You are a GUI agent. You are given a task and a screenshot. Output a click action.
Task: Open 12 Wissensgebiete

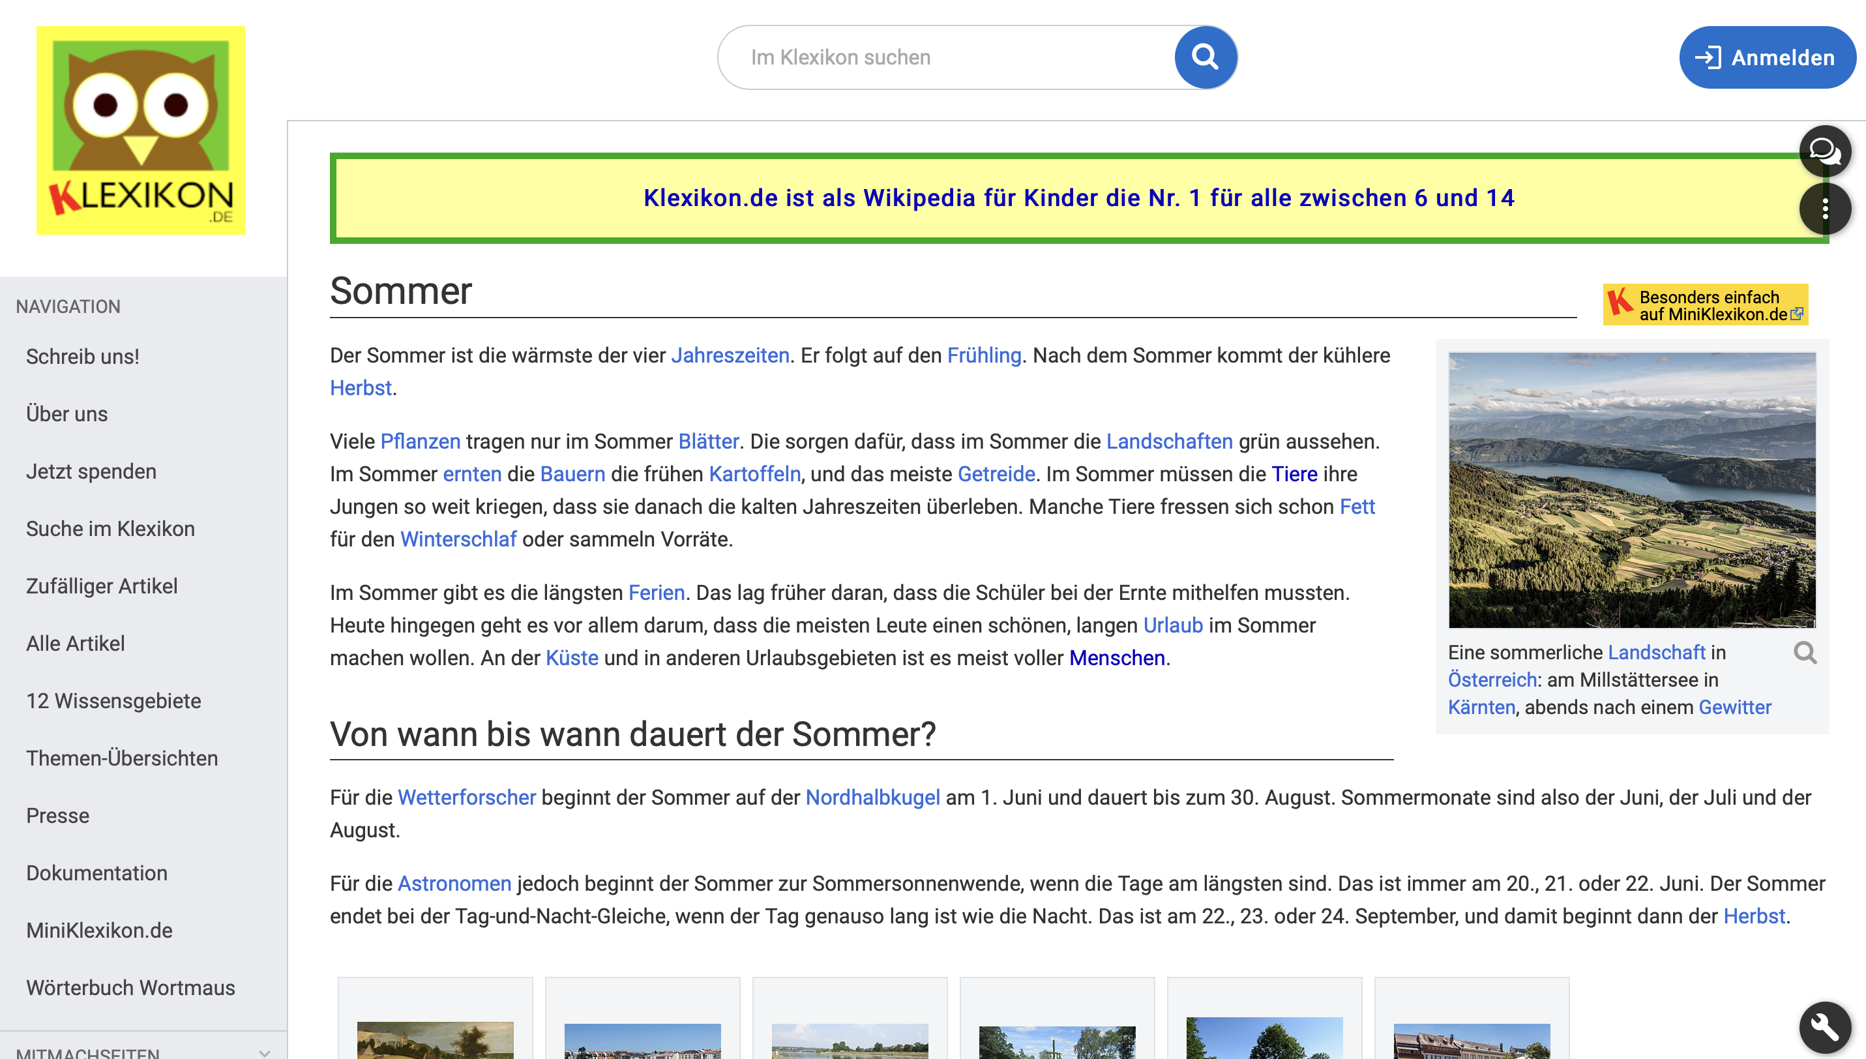(113, 701)
